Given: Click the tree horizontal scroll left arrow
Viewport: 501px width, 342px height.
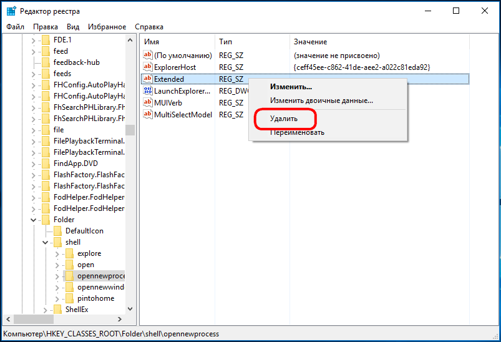Looking at the screenshot, I should point(8,319).
